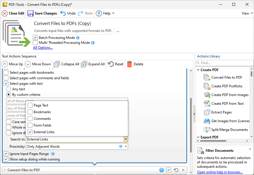Choose the Any text radio option
The height and width of the screenshot is (175, 254).
[8, 89]
